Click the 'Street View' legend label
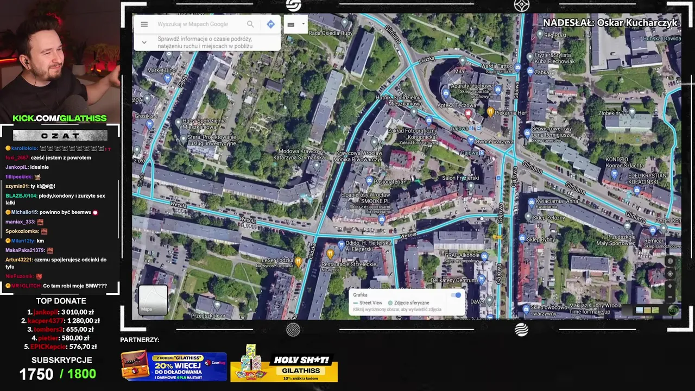695x391 pixels. point(371,303)
